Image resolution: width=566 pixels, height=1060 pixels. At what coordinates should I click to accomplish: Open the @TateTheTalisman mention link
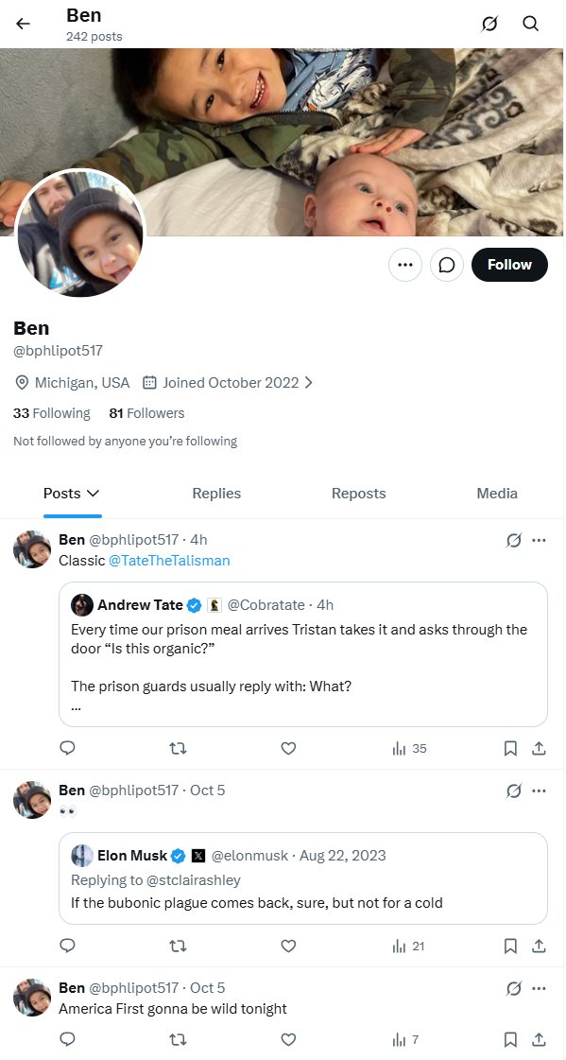[x=169, y=561]
